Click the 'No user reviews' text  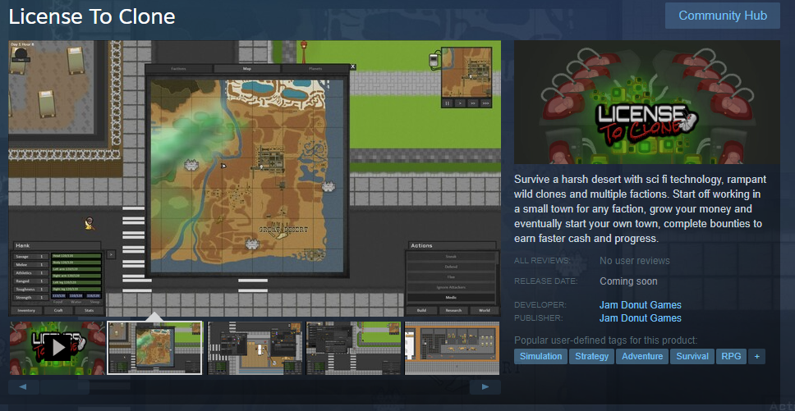pyautogui.click(x=635, y=261)
